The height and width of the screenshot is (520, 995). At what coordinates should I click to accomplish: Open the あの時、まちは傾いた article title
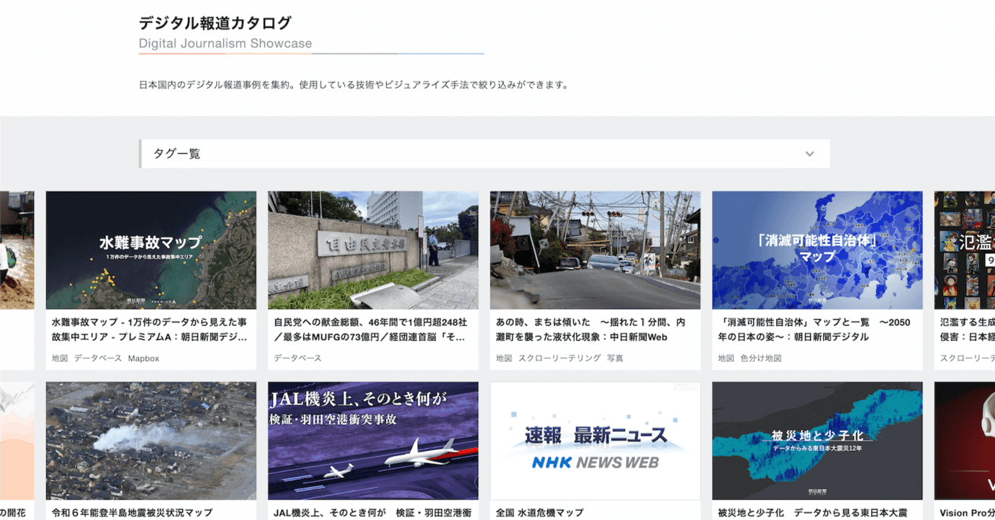(x=590, y=329)
